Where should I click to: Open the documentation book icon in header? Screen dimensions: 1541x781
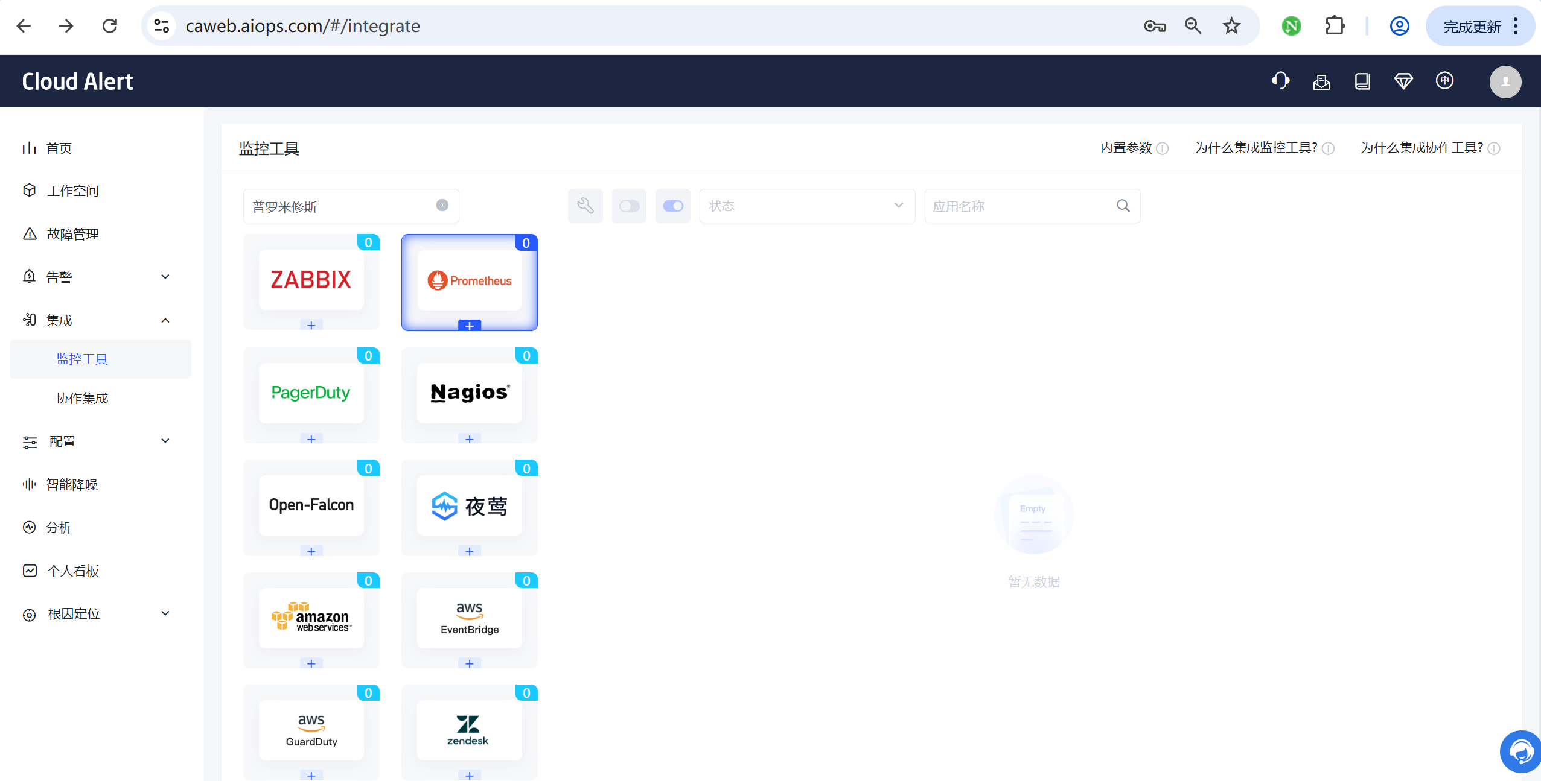(x=1362, y=81)
